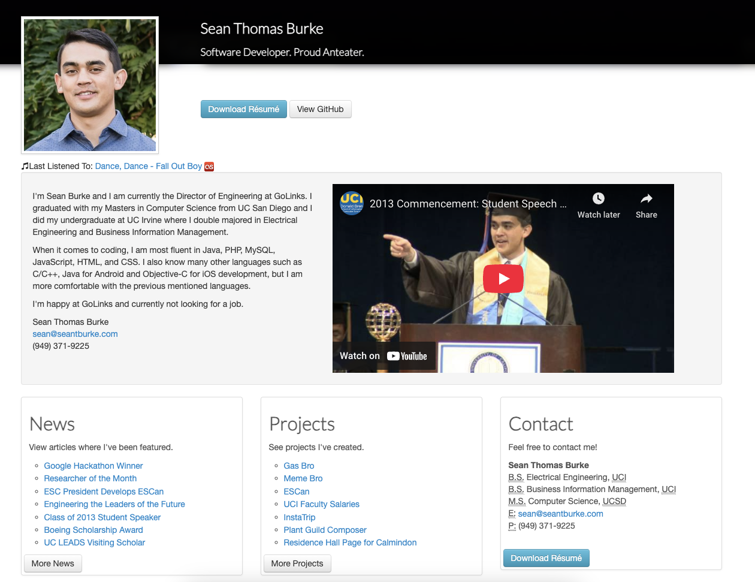Screen dimensions: 755x582
Task: Click the Last.fm icon after the song title
Action: tap(209, 166)
